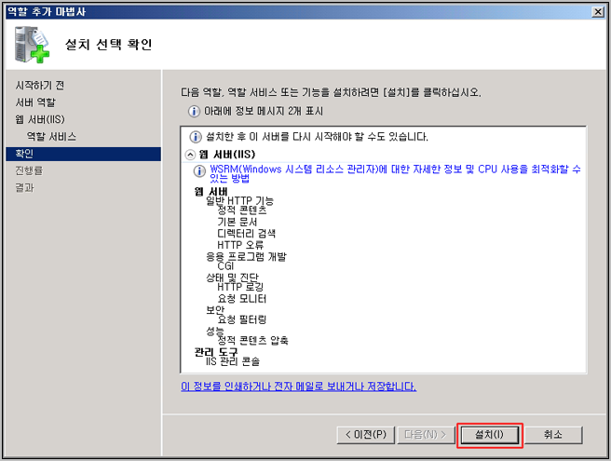The width and height of the screenshot is (611, 461).
Task: Click the 이전(P) previous button
Action: [x=365, y=435]
